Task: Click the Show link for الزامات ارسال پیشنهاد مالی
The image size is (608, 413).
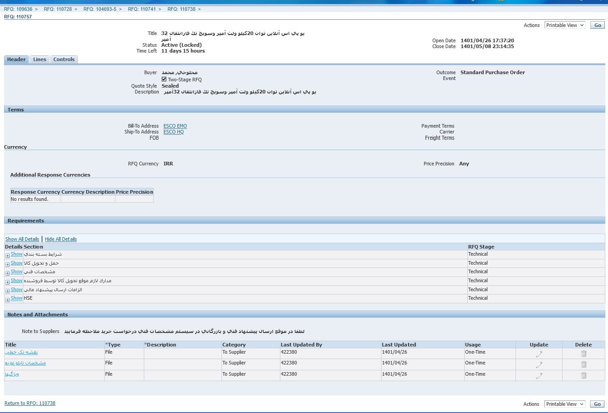Action: coord(17,289)
